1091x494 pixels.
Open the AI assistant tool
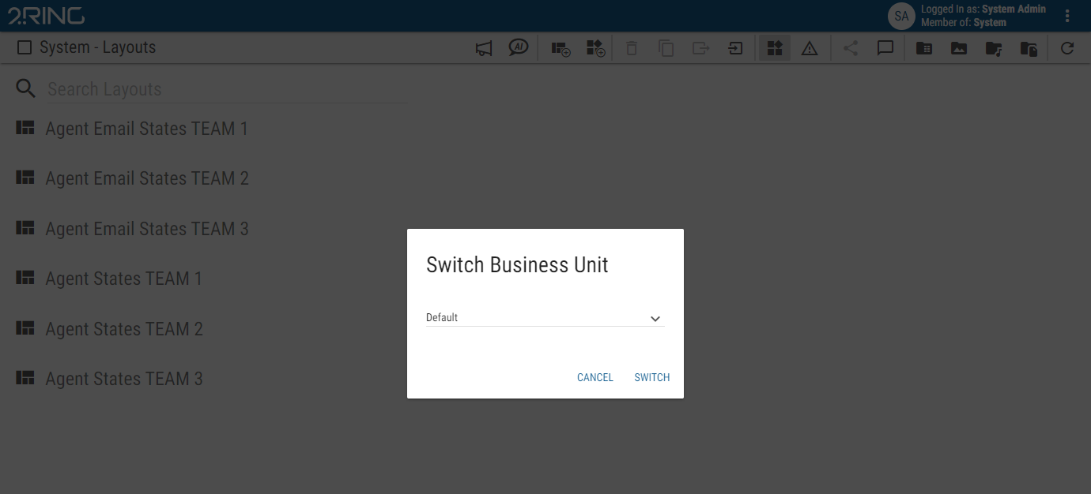point(519,47)
